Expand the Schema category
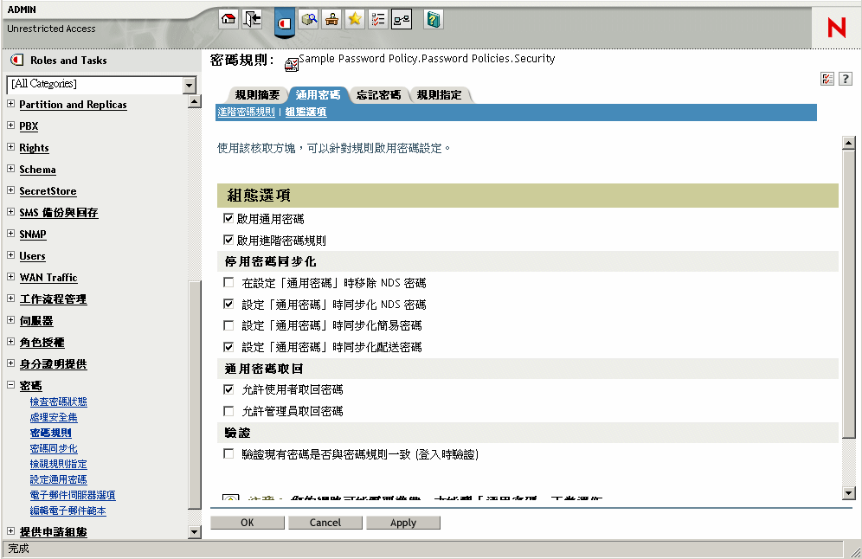This screenshot has width=862, height=559. (x=10, y=168)
